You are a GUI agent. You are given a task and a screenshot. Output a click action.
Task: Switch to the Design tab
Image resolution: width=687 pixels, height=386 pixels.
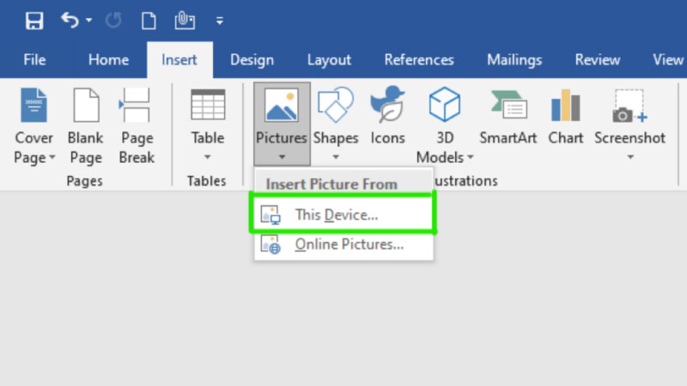(x=252, y=60)
